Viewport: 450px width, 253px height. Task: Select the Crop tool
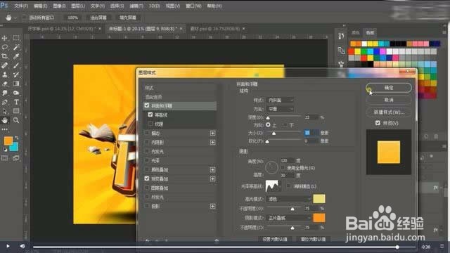pyautogui.click(x=5, y=56)
